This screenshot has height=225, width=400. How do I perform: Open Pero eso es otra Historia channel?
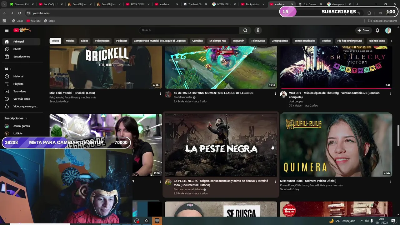(x=188, y=189)
